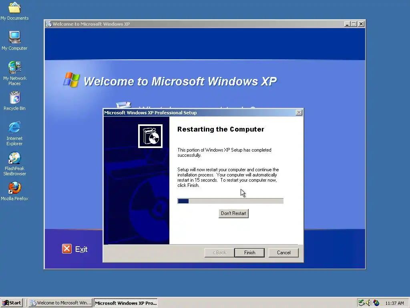Open the Start menu
The width and height of the screenshot is (410, 308).
[12, 303]
